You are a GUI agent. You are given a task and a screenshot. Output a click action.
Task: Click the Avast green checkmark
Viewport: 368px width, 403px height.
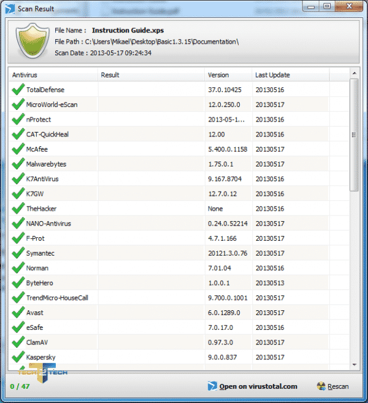coord(18,313)
